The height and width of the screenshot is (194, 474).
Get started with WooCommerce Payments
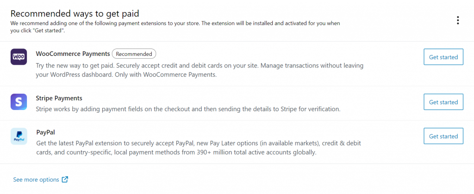point(443,57)
